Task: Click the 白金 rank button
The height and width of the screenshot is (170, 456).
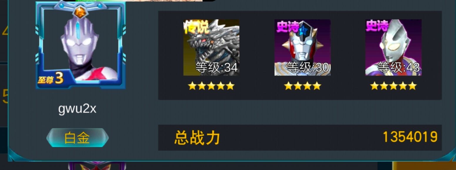Action: point(77,138)
